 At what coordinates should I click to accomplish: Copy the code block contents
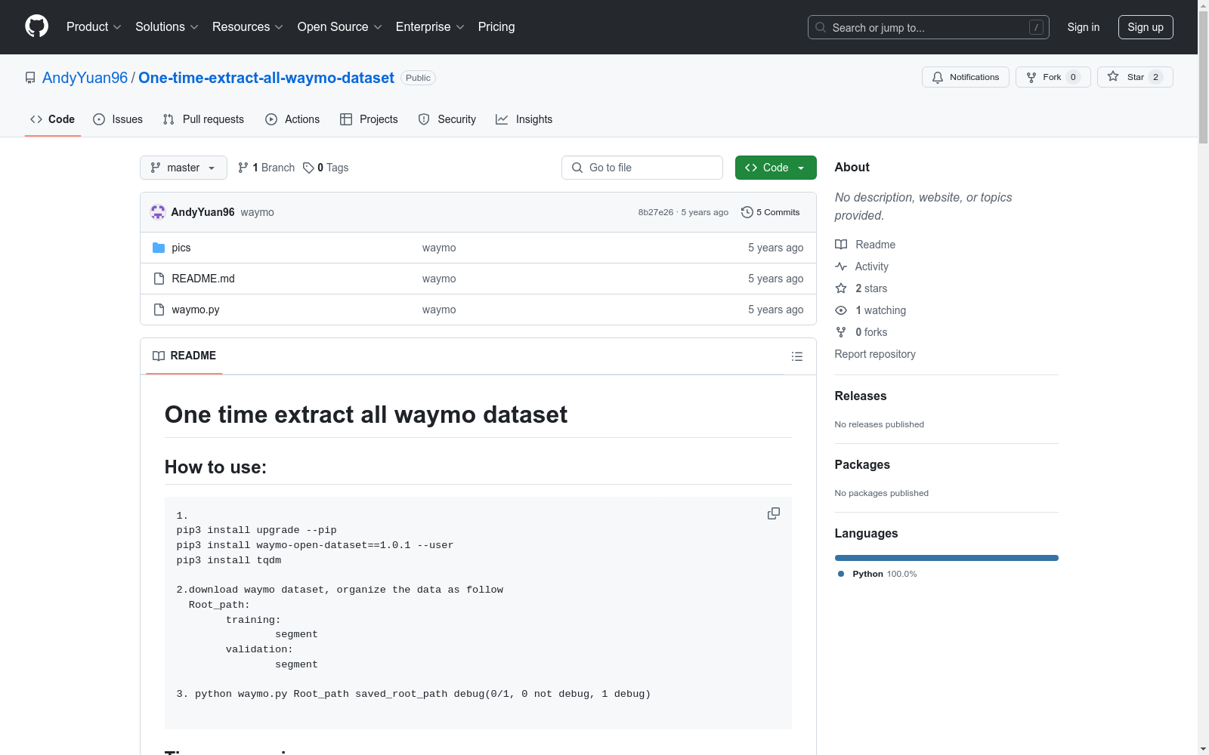774,513
